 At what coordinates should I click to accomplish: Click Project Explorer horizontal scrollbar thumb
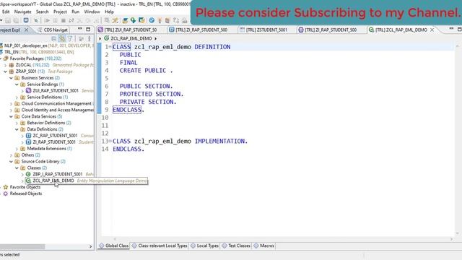[22, 246]
